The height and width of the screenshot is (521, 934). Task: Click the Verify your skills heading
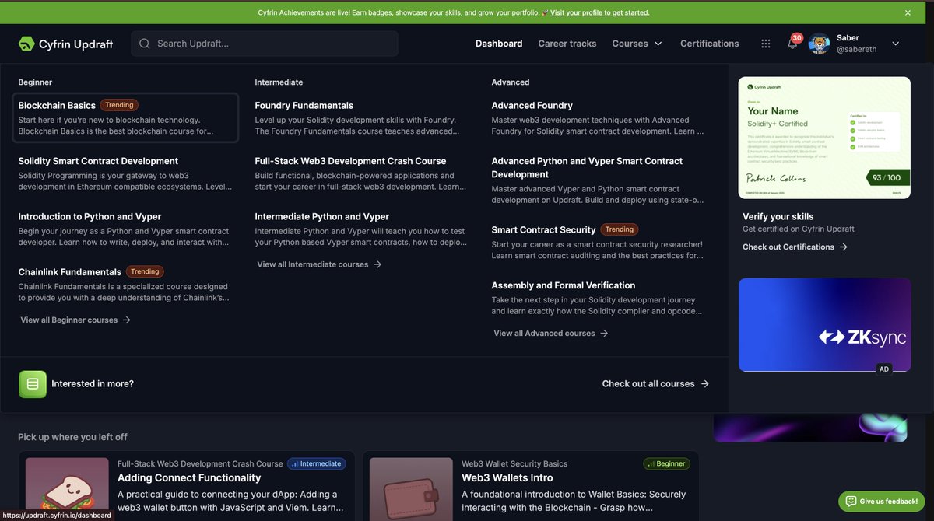[x=778, y=216]
